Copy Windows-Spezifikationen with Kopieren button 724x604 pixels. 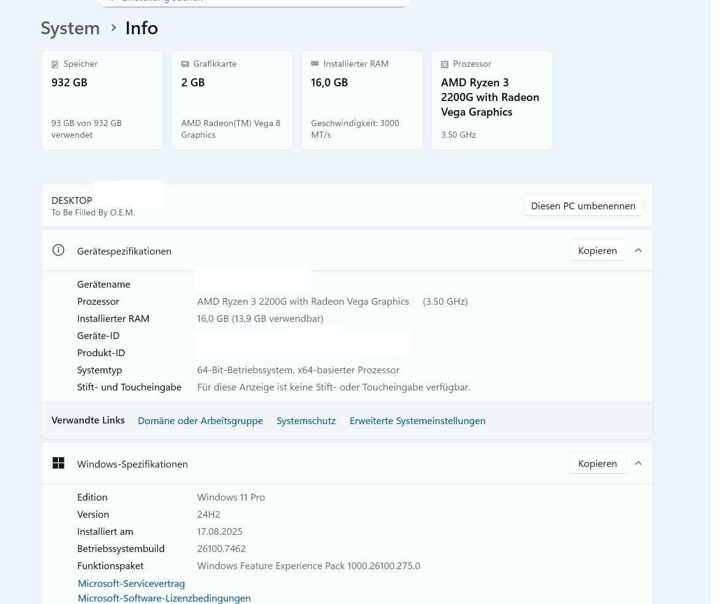(597, 463)
